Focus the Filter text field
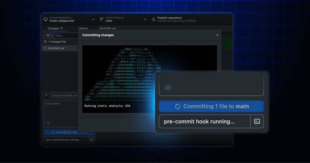 [x=66, y=36]
